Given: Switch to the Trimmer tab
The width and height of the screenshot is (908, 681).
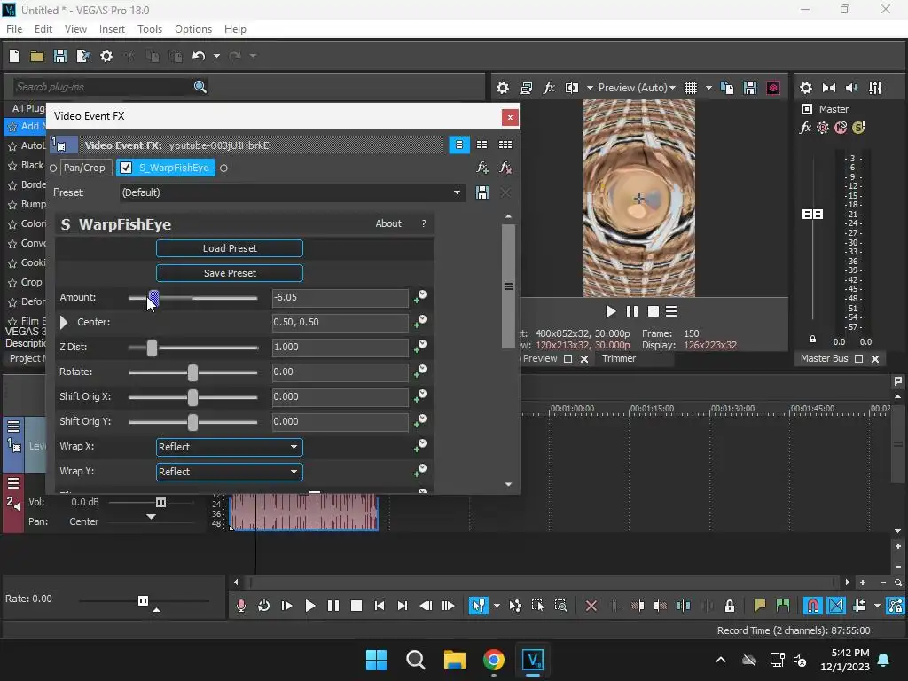Looking at the screenshot, I should point(618,358).
